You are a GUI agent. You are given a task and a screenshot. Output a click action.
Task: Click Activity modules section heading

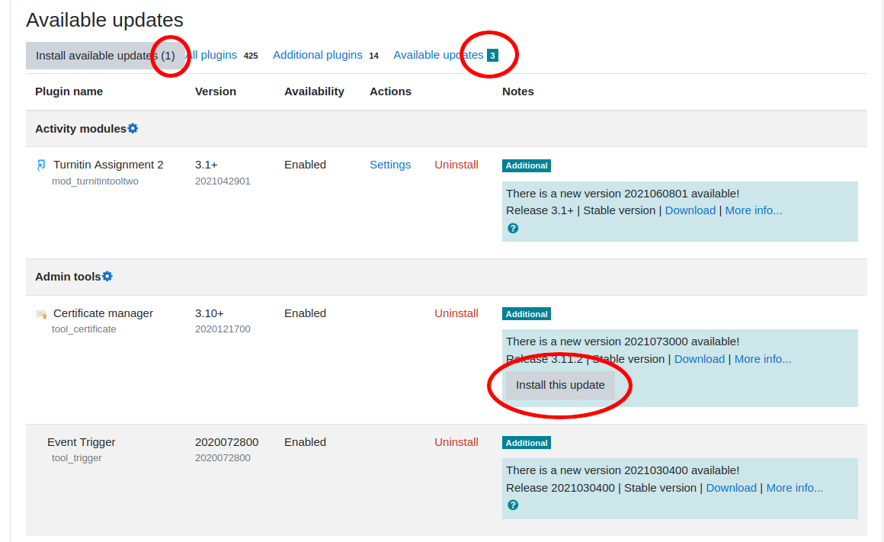pyautogui.click(x=81, y=129)
